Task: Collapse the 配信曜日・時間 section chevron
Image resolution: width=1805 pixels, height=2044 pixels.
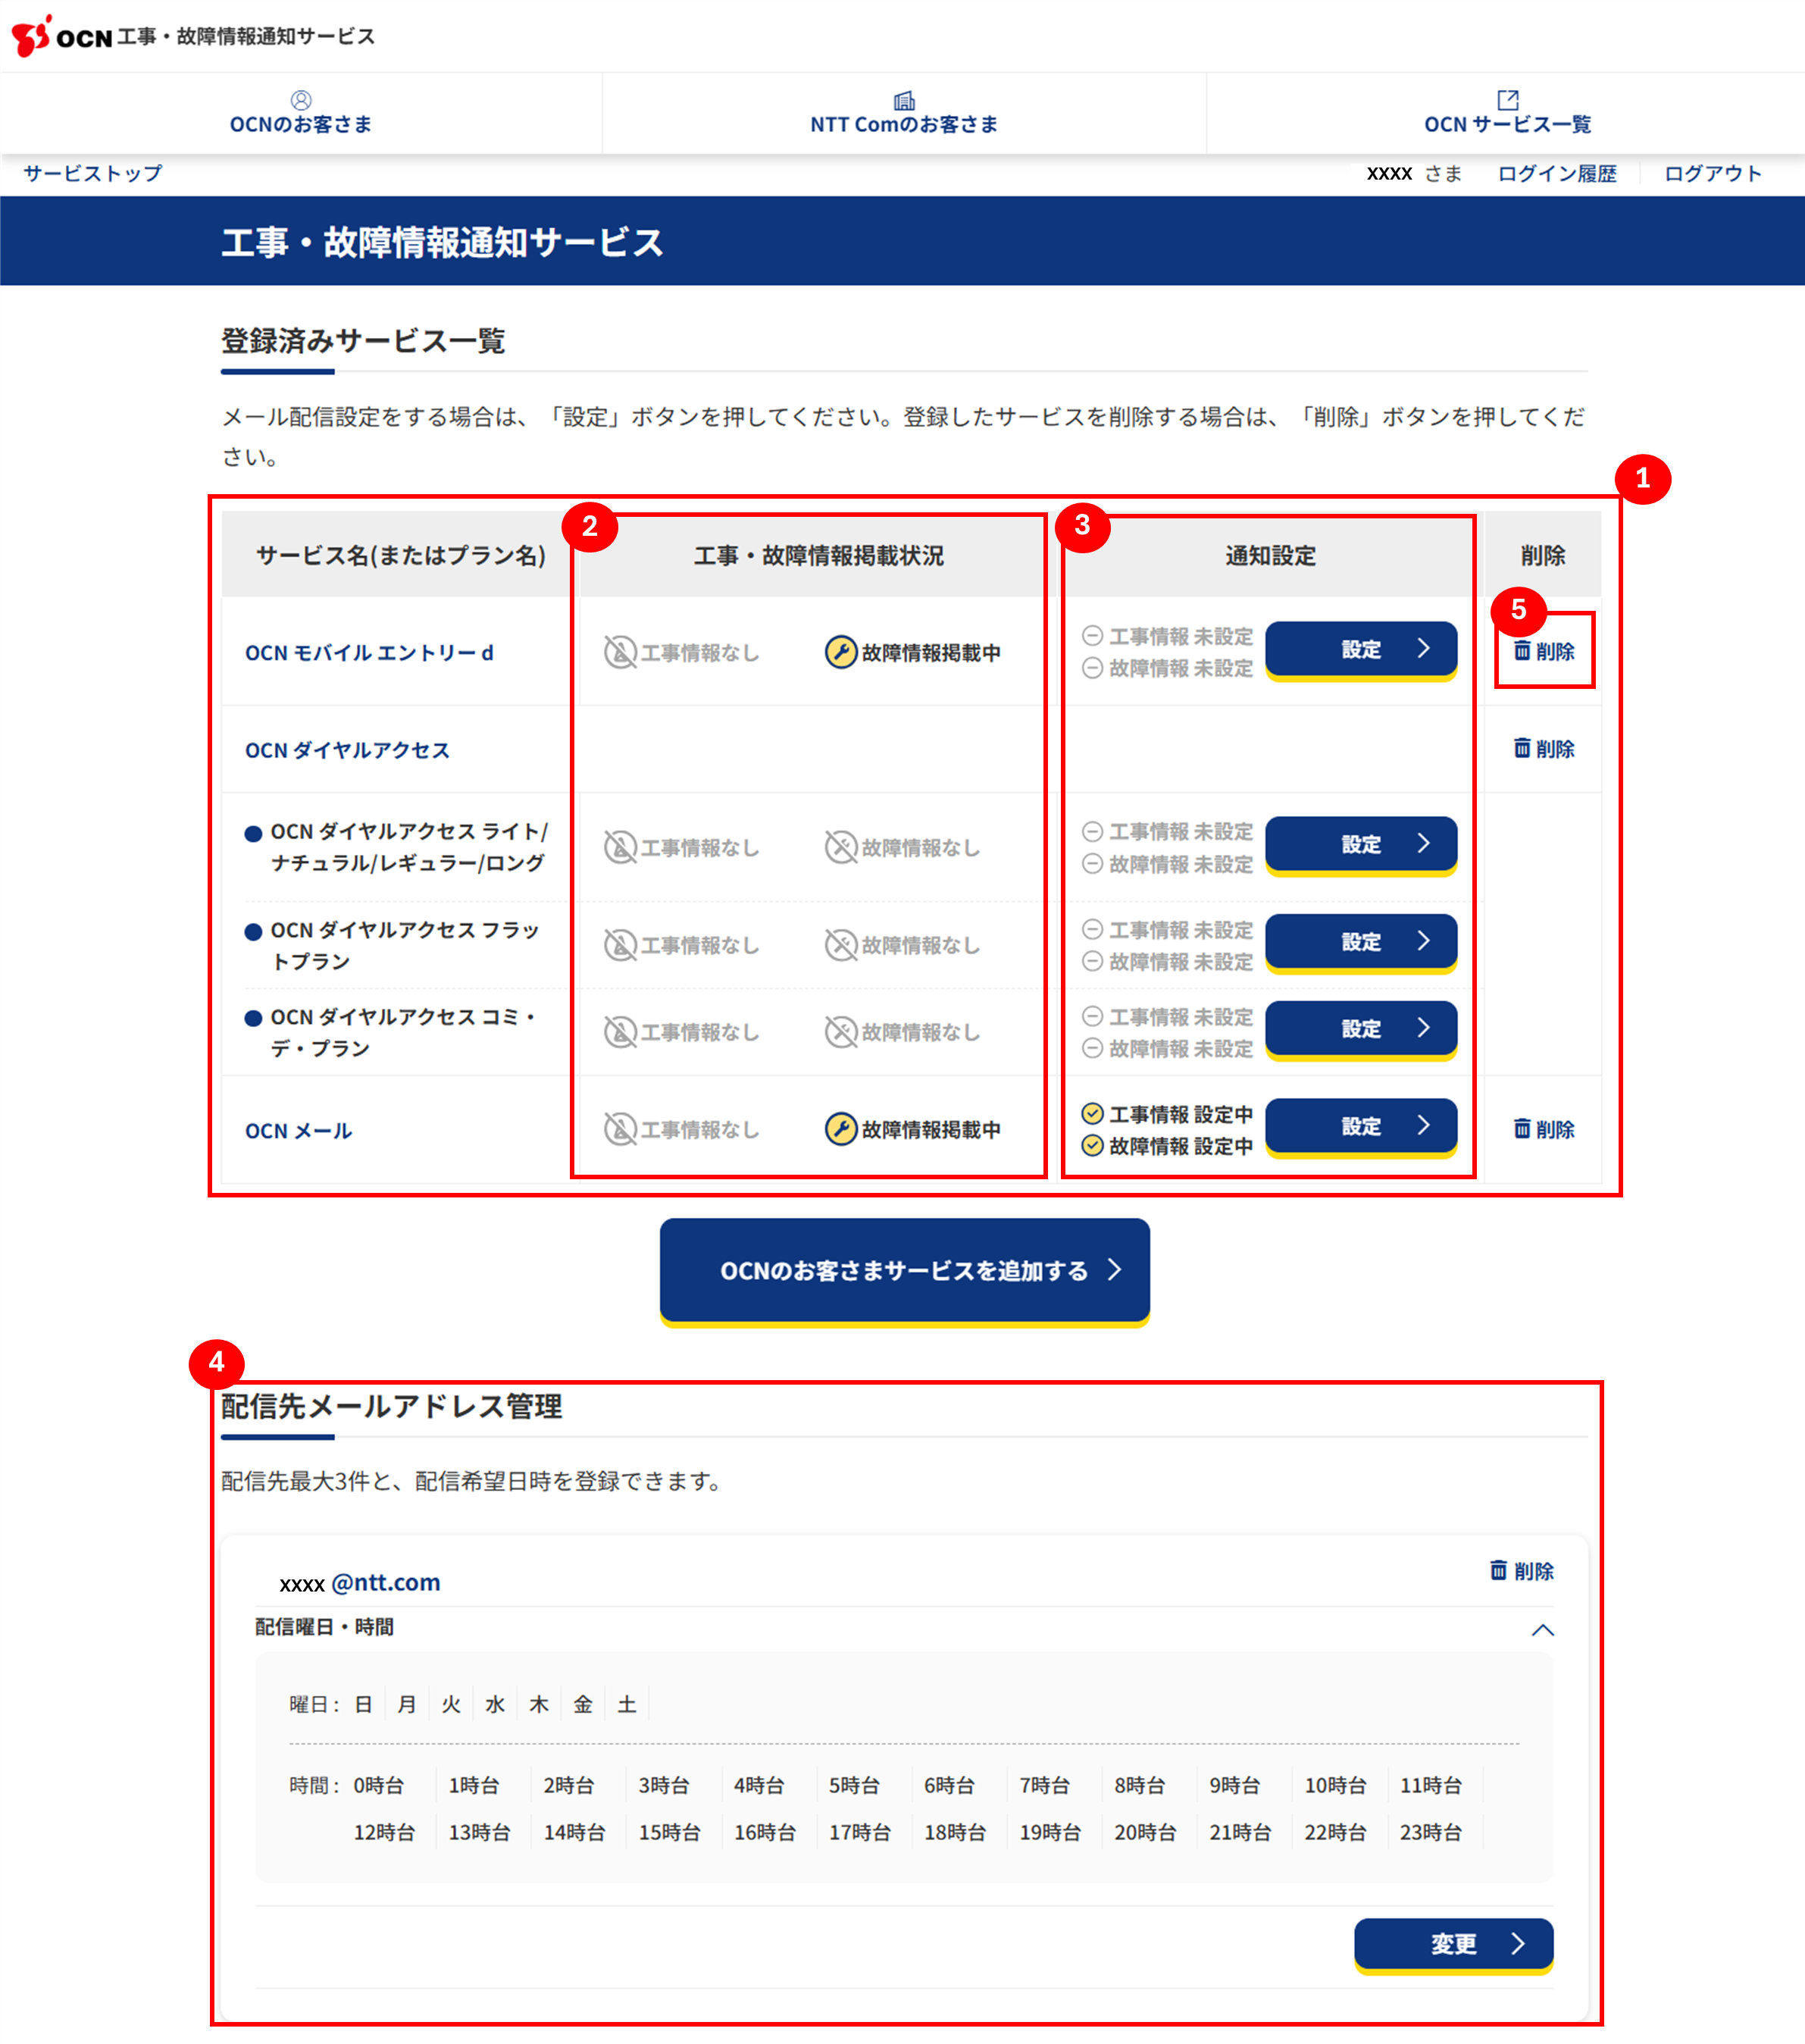Action: [1542, 1630]
